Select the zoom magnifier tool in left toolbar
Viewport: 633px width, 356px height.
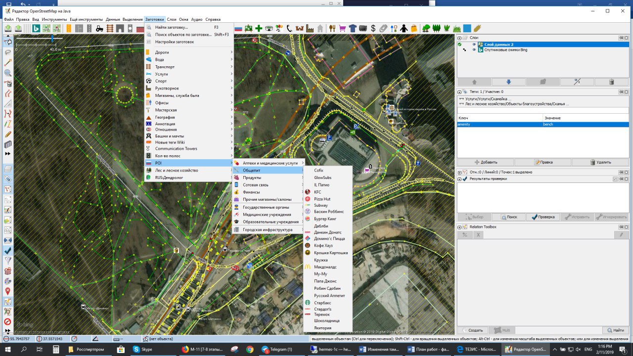[8, 73]
